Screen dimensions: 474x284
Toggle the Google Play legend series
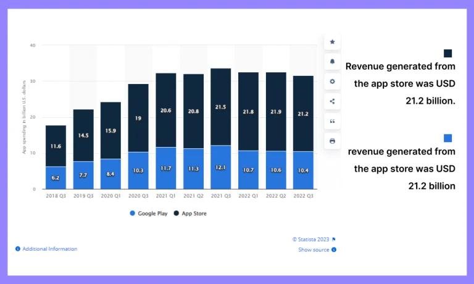pyautogui.click(x=148, y=214)
